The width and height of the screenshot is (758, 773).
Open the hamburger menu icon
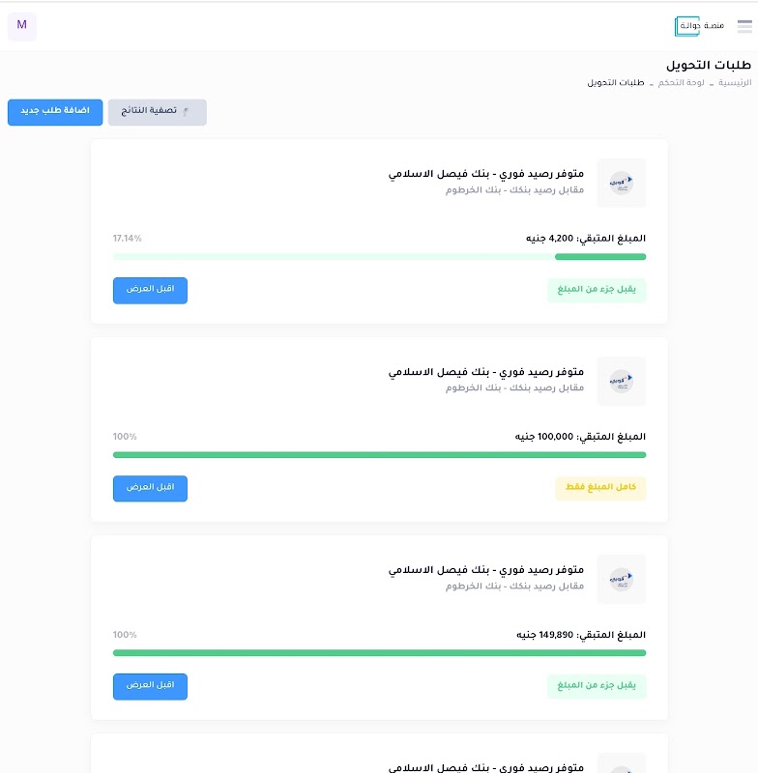[744, 26]
